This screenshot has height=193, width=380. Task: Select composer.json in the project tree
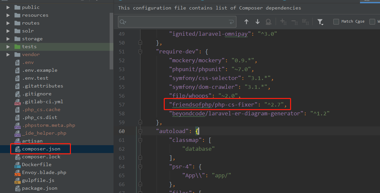point(41,149)
